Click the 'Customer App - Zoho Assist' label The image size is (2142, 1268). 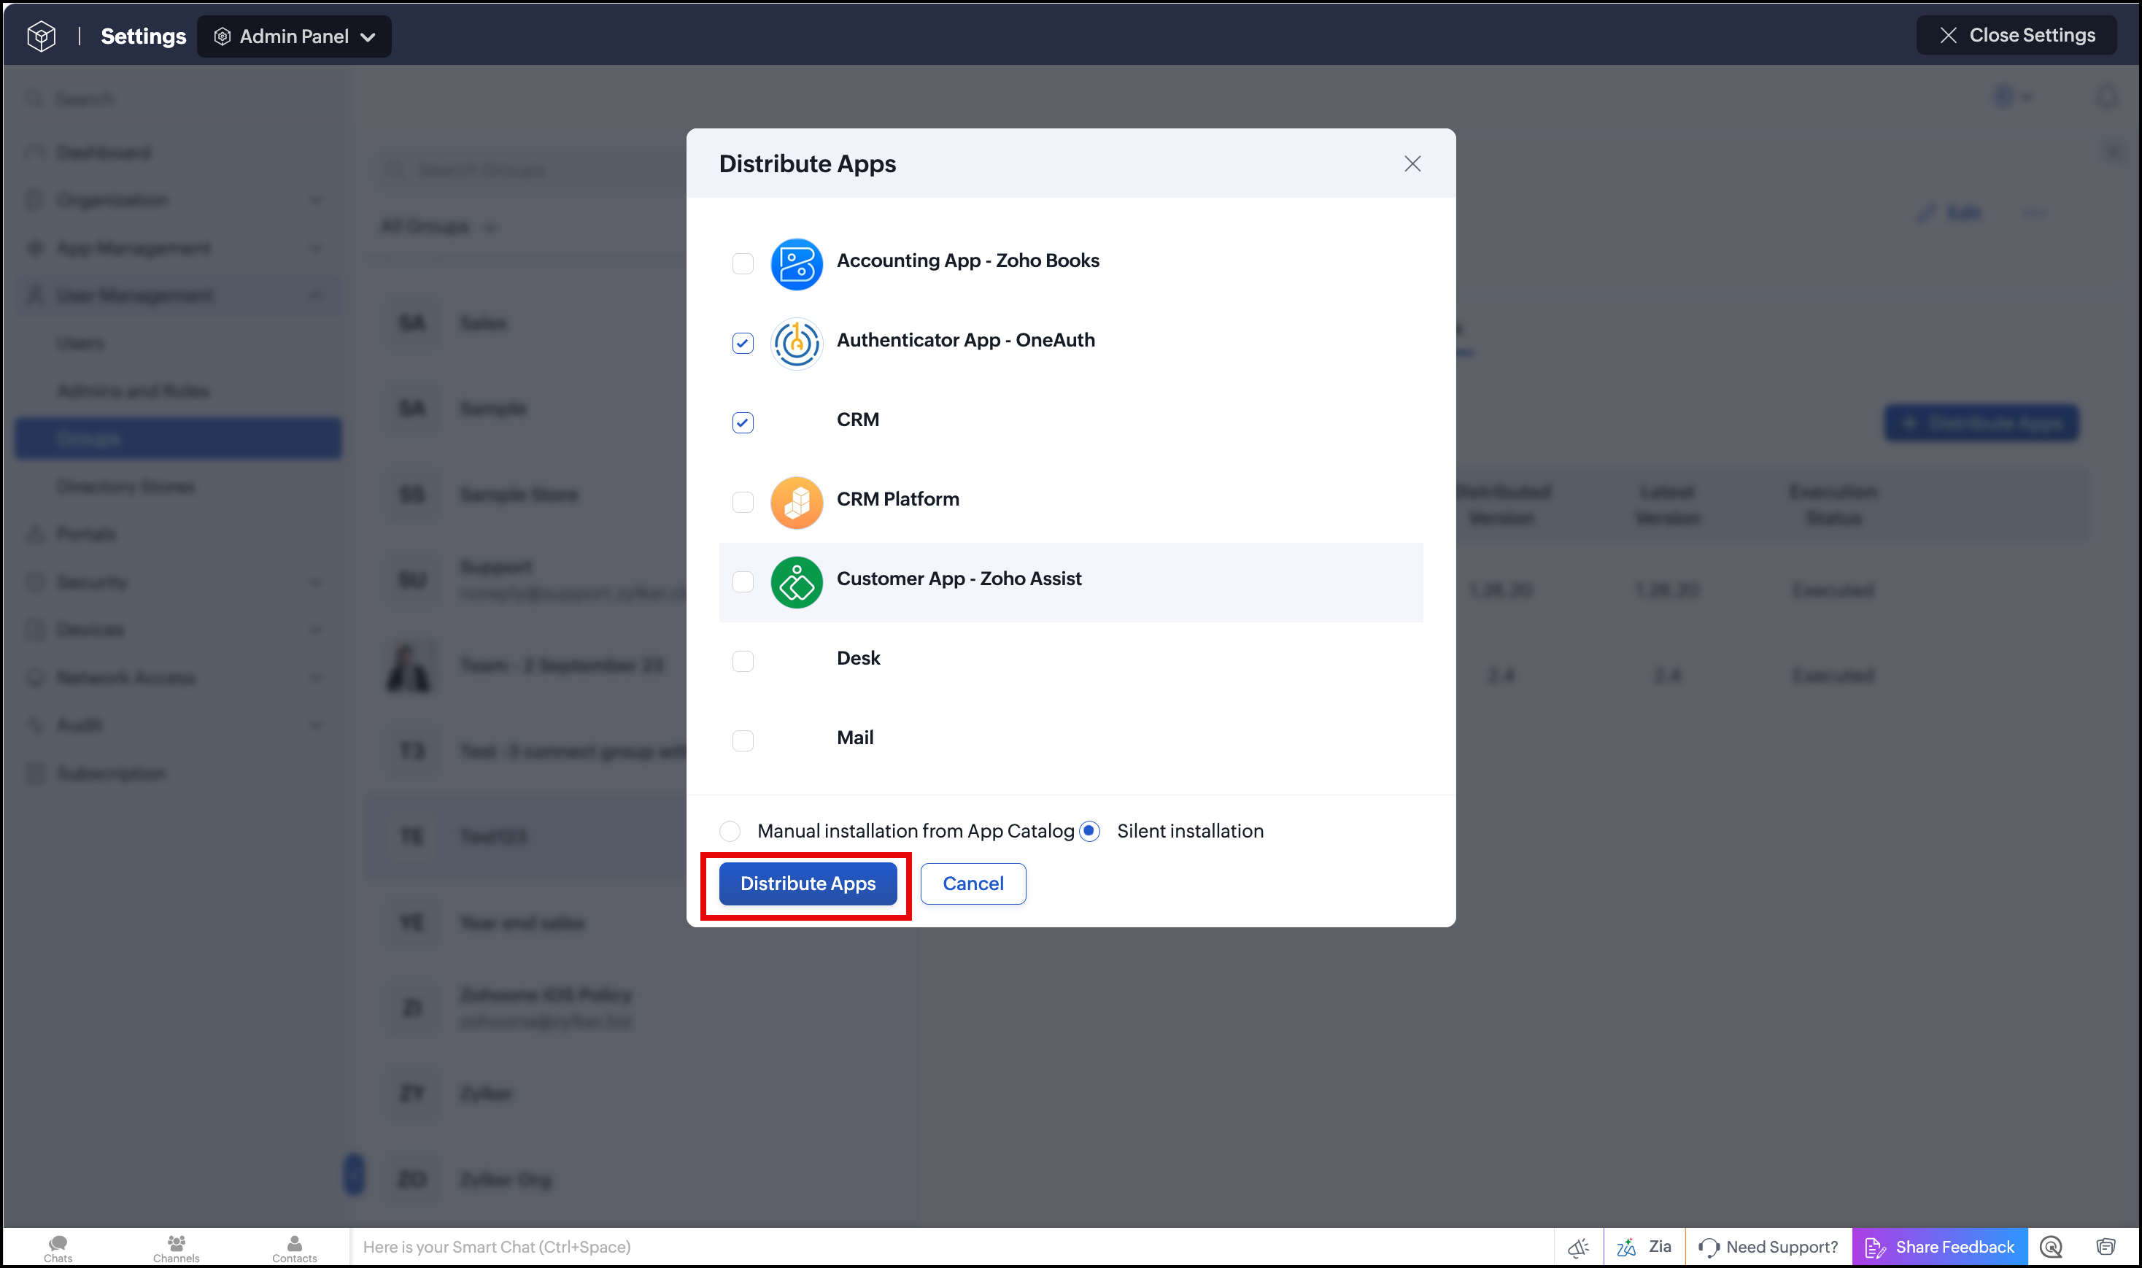coord(959,579)
